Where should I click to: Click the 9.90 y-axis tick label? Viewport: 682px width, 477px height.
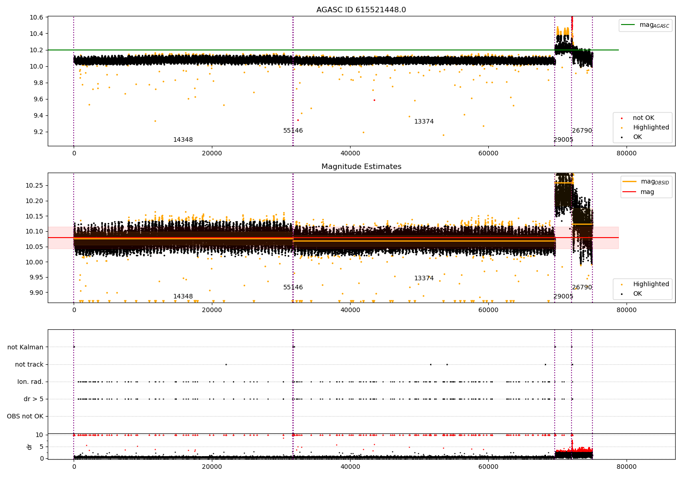37,293
